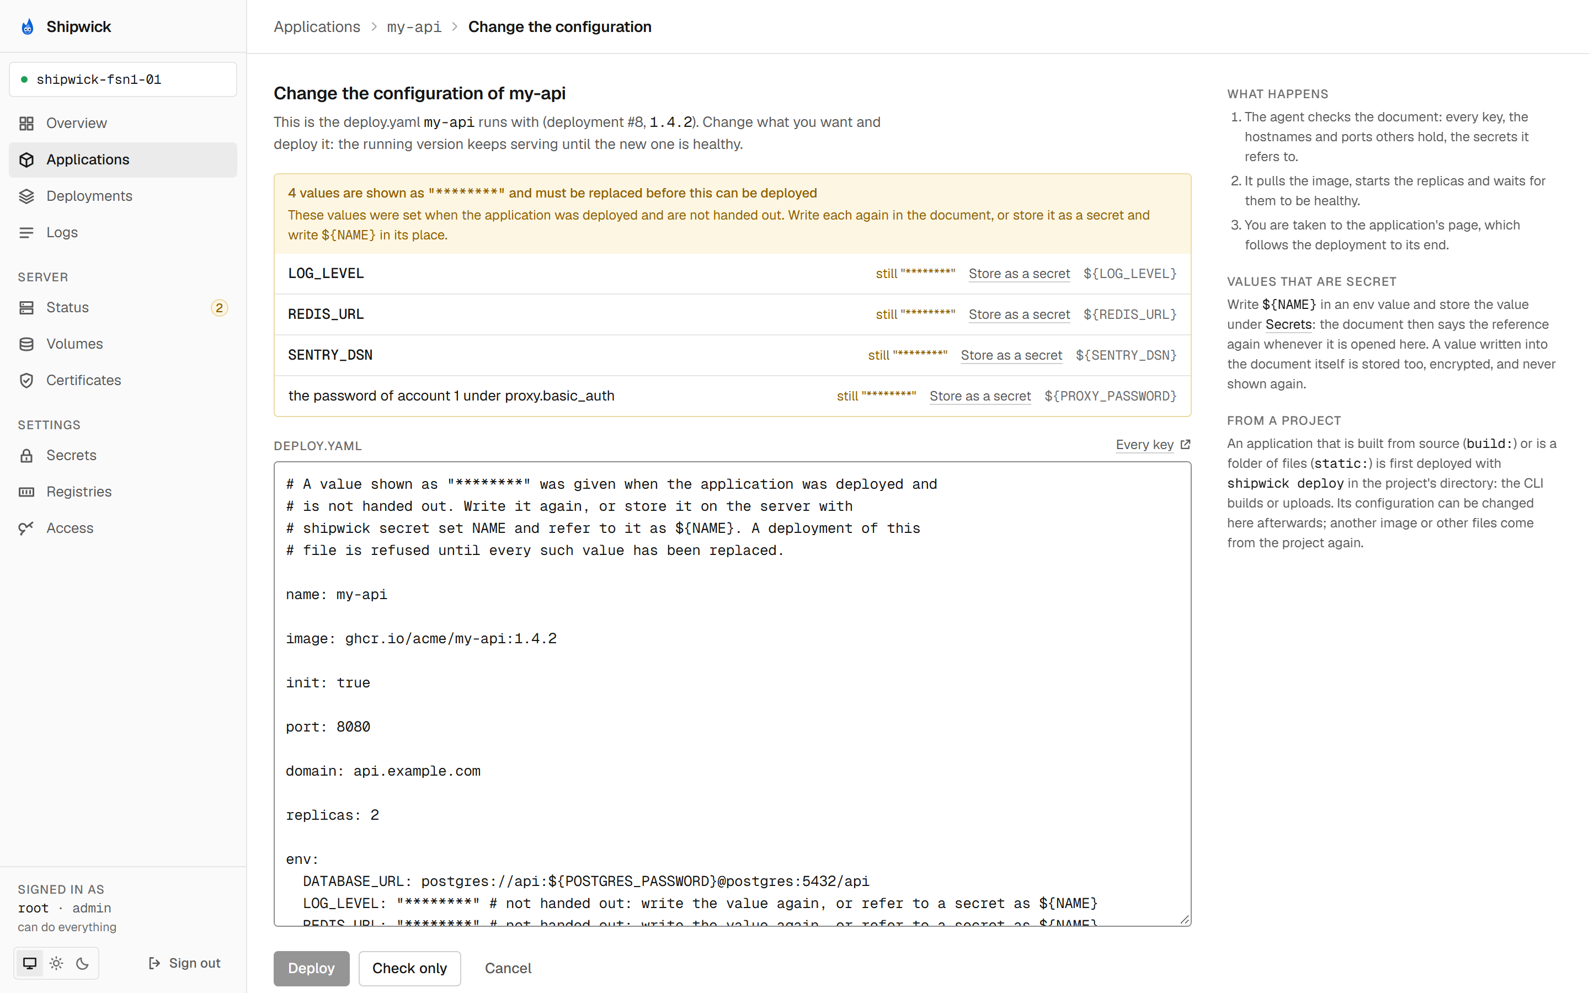Click the ${REDIS_URL} reference text
This screenshot has width=1589, height=993.
[1130, 314]
